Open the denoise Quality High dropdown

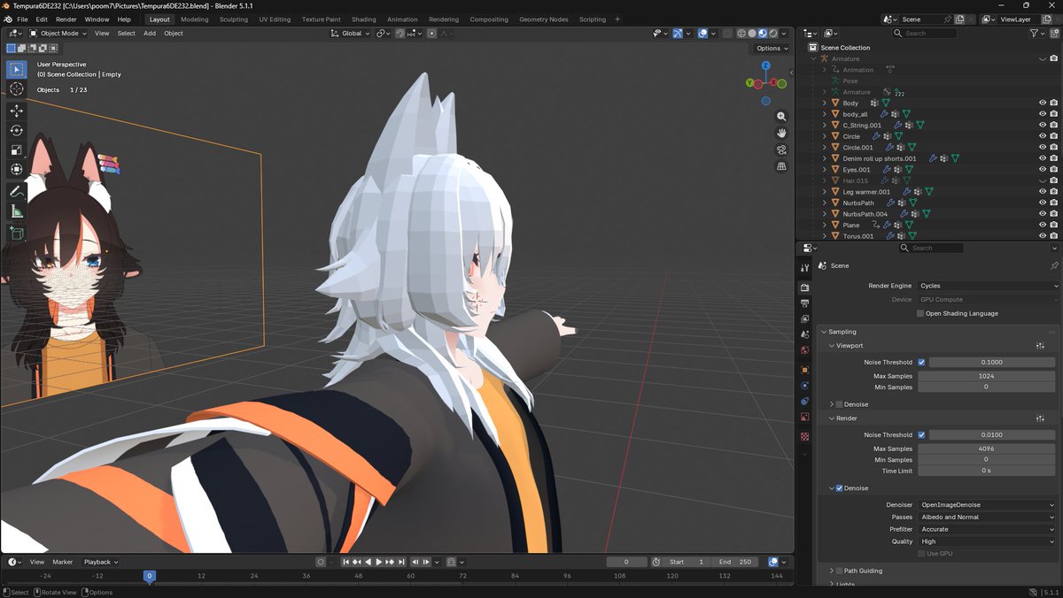tap(988, 541)
